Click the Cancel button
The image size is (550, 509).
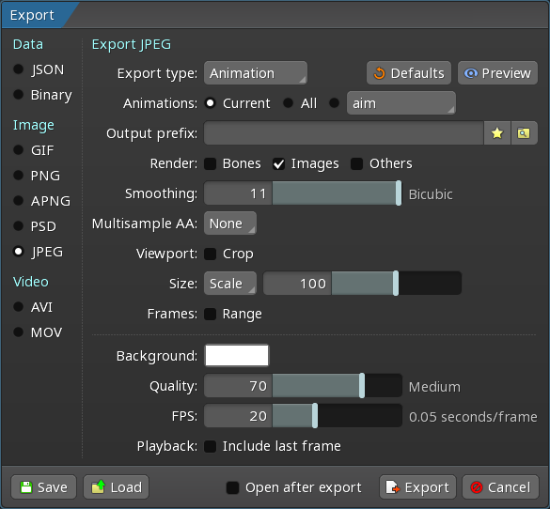[500, 486]
